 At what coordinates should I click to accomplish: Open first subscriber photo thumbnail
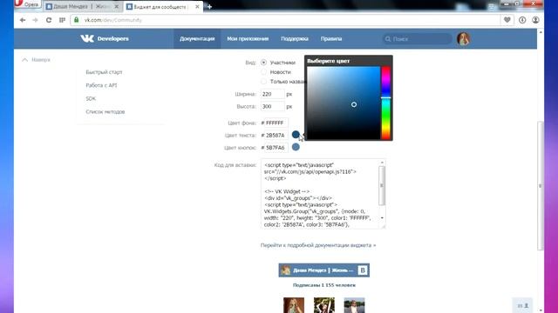click(294, 305)
